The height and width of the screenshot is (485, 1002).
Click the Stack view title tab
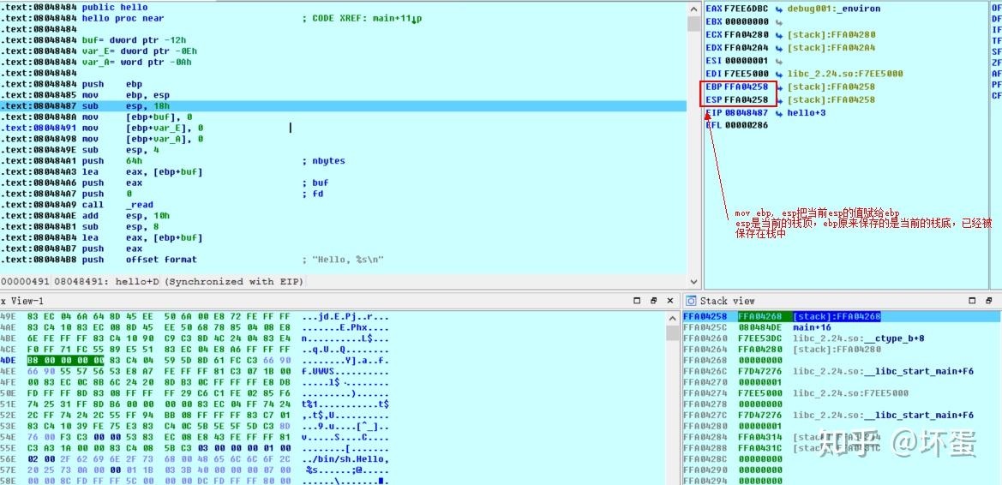(727, 301)
